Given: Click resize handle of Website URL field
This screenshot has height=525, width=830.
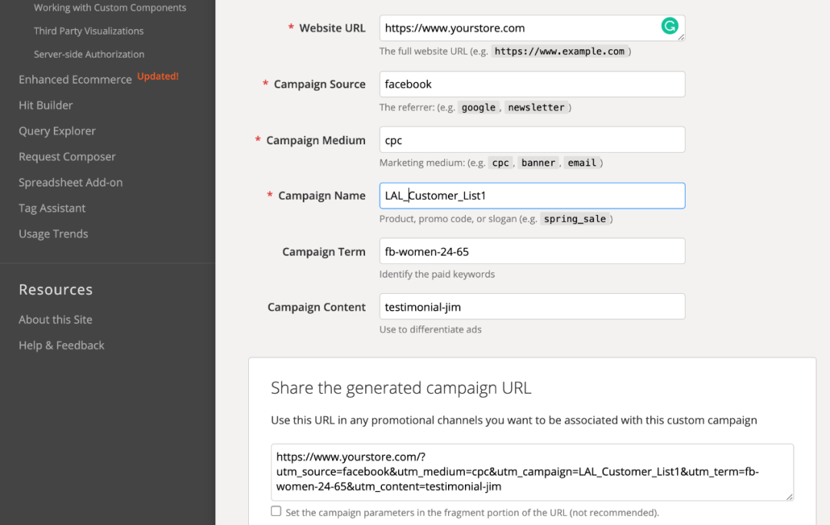Looking at the screenshot, I should click(681, 38).
